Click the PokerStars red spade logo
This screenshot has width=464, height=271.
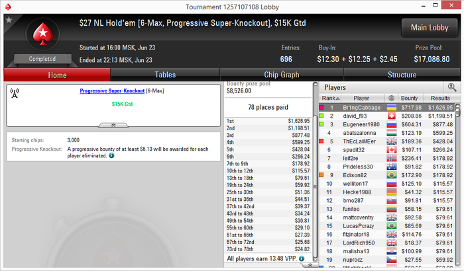click(43, 34)
